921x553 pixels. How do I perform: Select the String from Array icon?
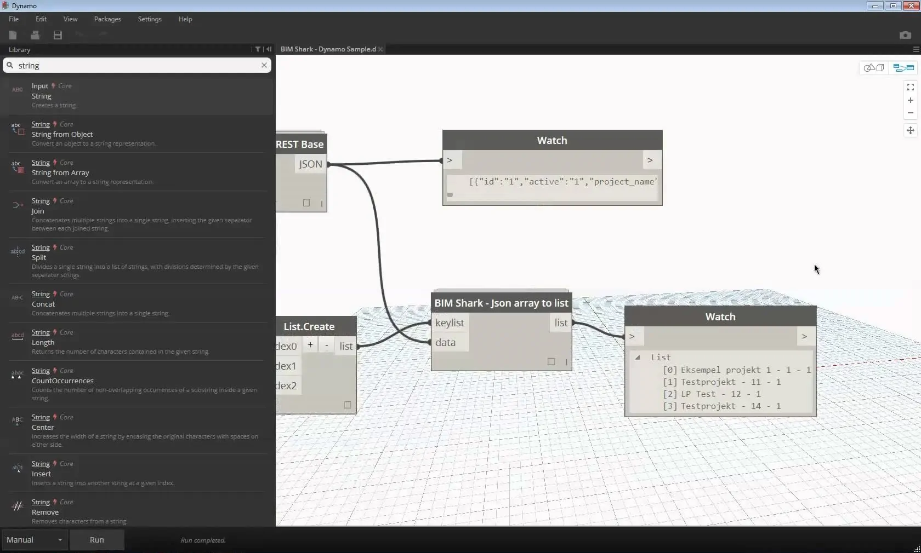coord(18,166)
